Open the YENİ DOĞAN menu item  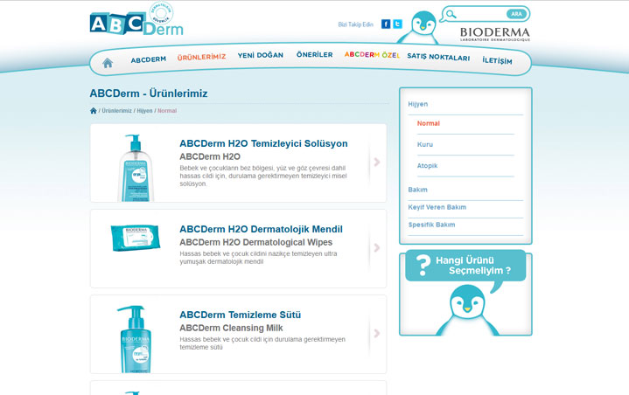[261, 55]
